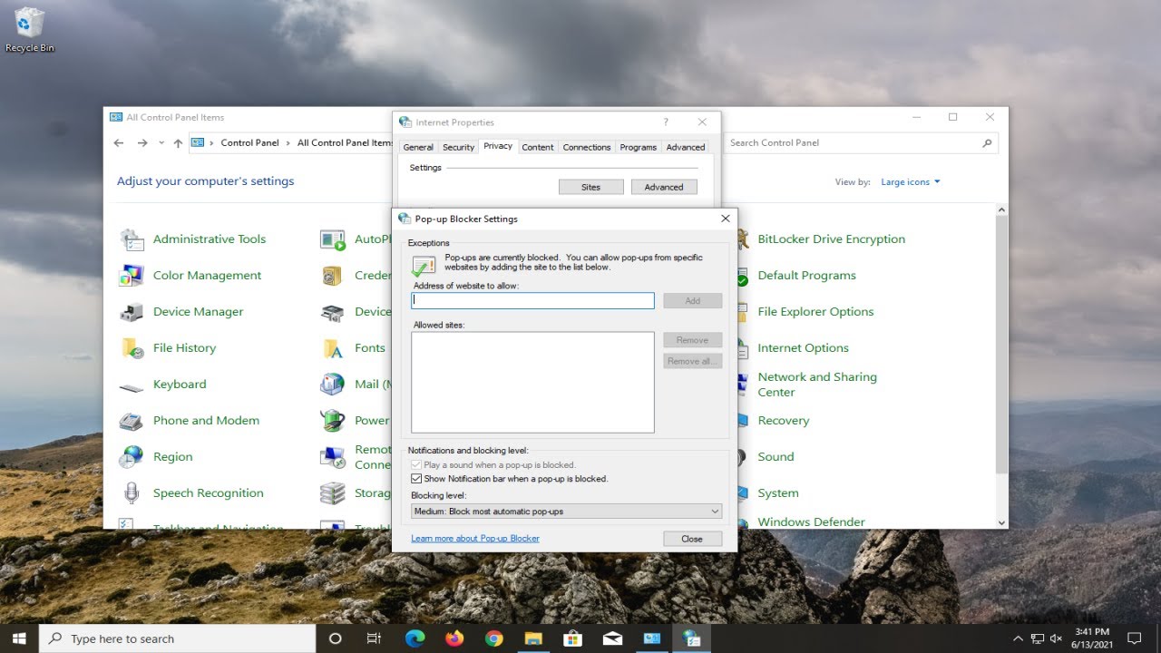Click Learn more about Pop-up Blocker link
This screenshot has height=653, width=1161.
coord(475,539)
